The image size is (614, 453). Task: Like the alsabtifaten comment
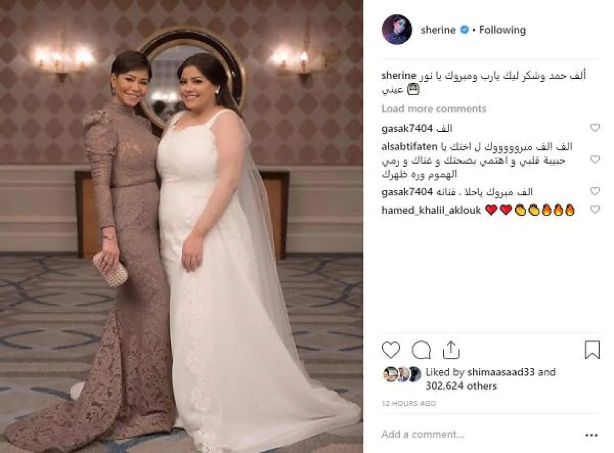click(595, 160)
